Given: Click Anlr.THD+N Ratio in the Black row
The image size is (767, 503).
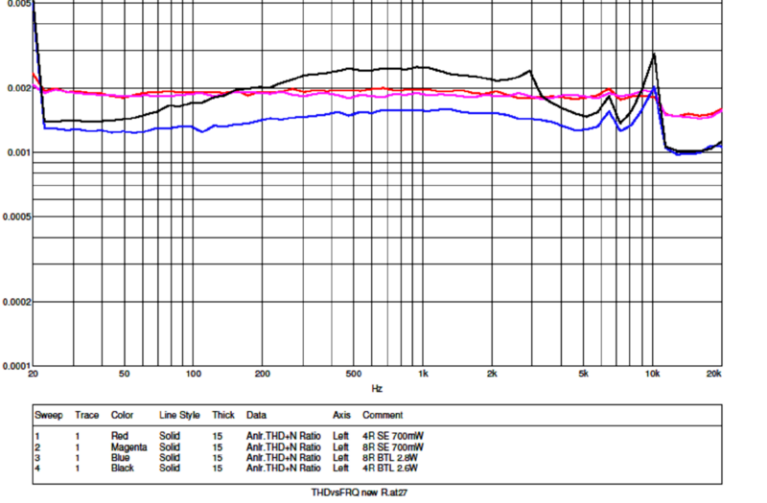Looking at the screenshot, I should tap(283, 469).
